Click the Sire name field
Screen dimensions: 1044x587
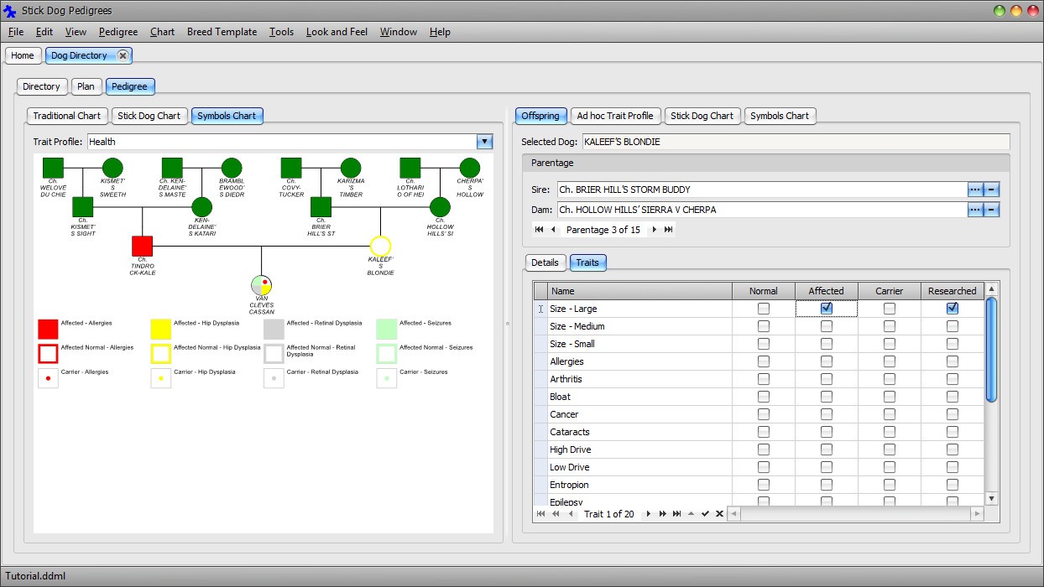tap(760, 190)
